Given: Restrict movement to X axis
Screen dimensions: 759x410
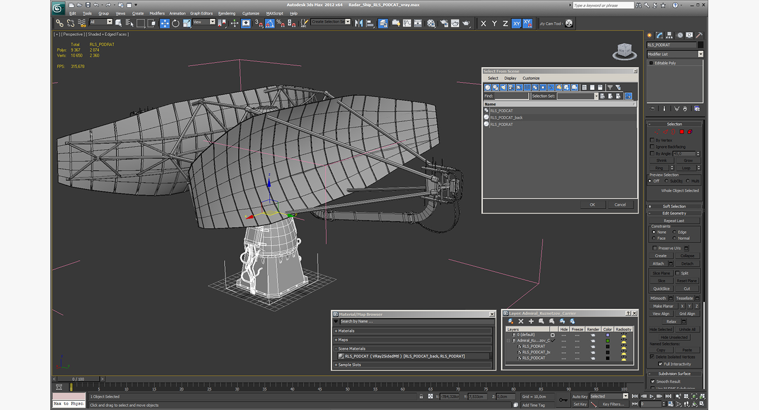Looking at the screenshot, I should pos(483,24).
